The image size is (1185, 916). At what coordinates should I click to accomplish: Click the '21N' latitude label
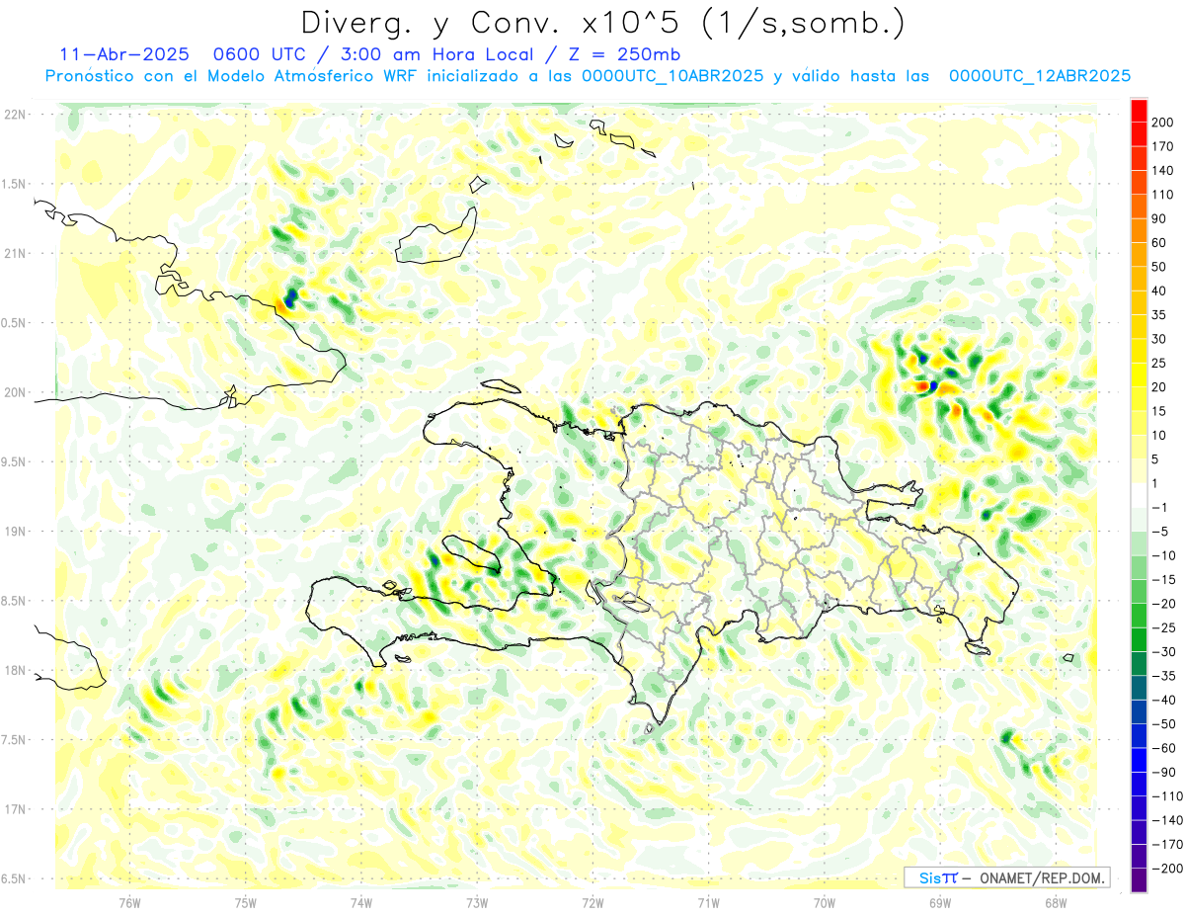click(x=15, y=254)
